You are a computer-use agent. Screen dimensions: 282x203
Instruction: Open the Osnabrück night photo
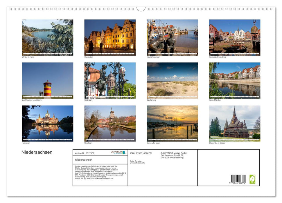109,37
